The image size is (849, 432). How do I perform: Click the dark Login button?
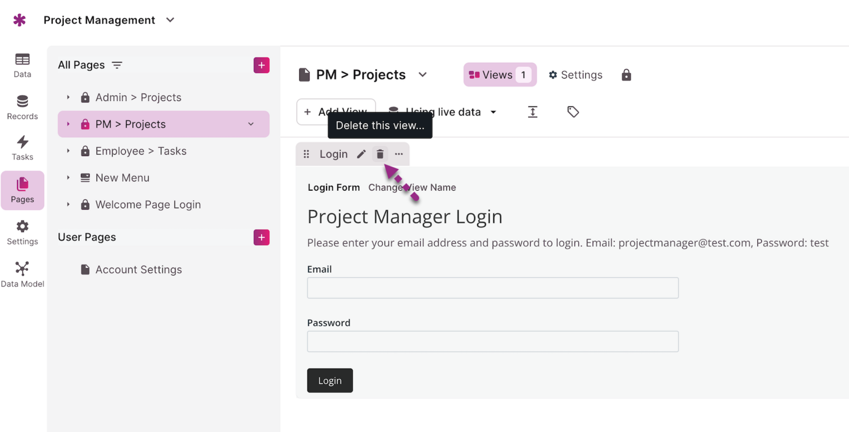pos(329,380)
